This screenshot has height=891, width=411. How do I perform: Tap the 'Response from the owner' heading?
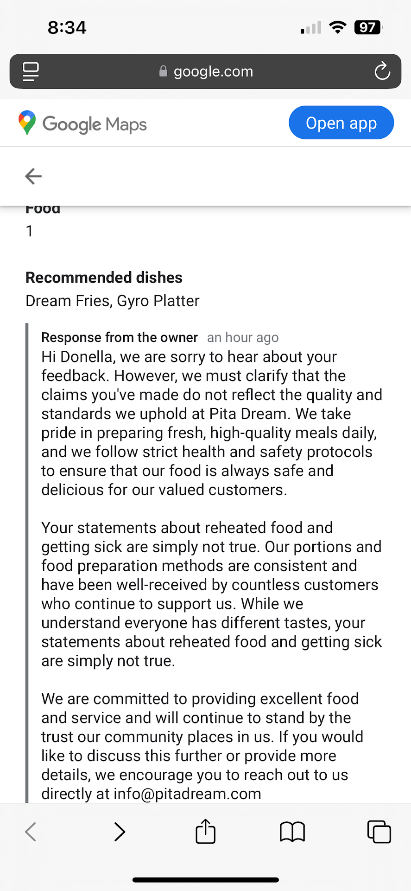pos(120,337)
